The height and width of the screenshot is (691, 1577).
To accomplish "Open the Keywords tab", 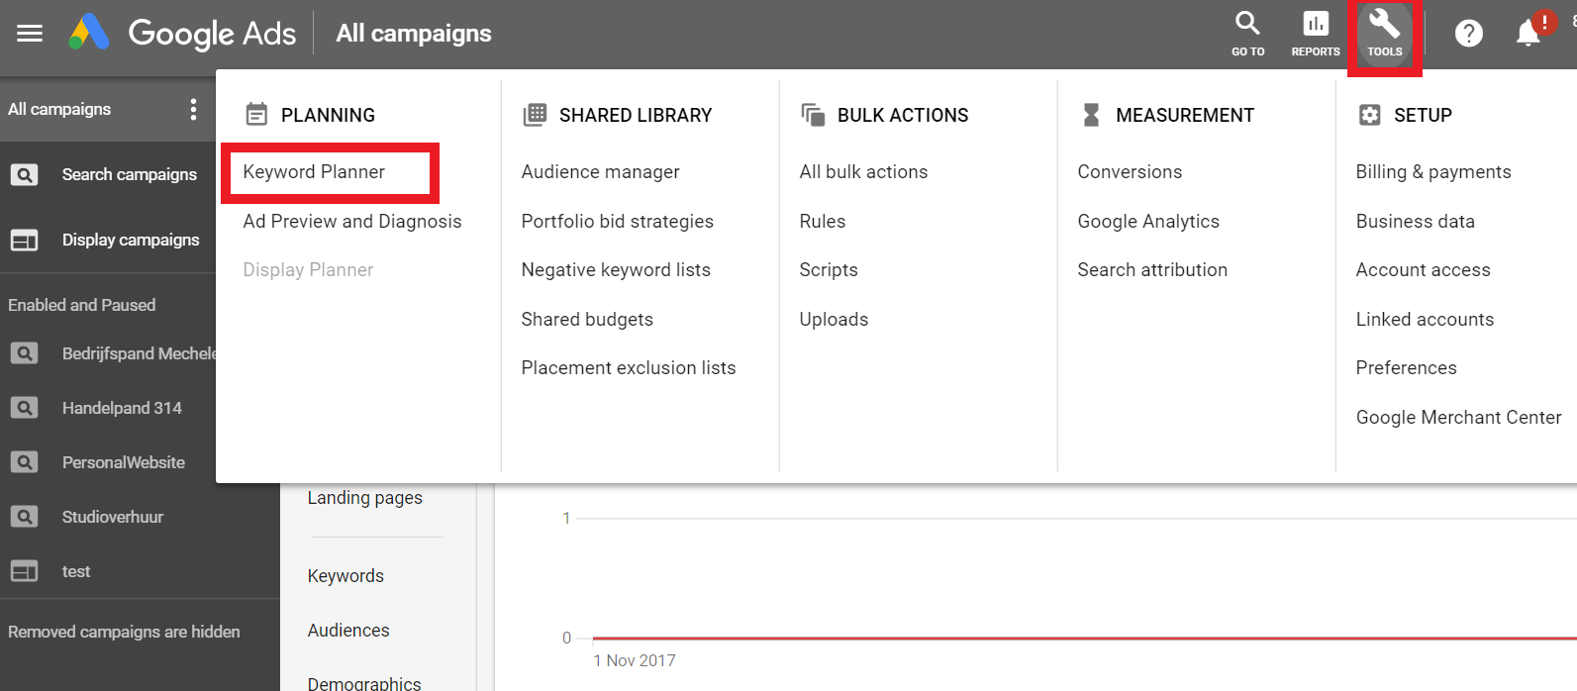I will (x=345, y=576).
